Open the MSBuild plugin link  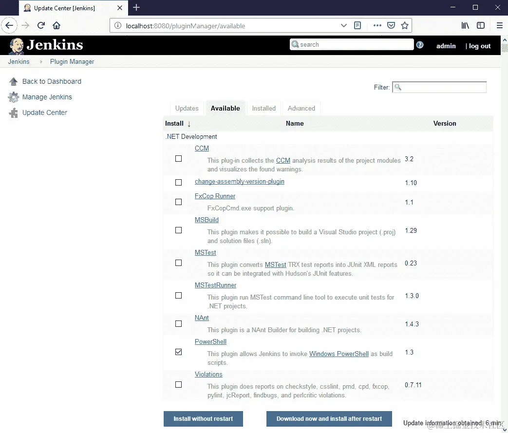point(207,220)
